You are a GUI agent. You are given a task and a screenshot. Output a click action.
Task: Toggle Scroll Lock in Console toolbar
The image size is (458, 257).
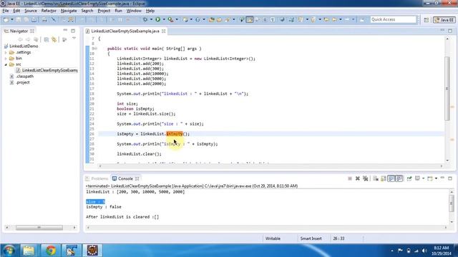pyautogui.click(x=384, y=178)
